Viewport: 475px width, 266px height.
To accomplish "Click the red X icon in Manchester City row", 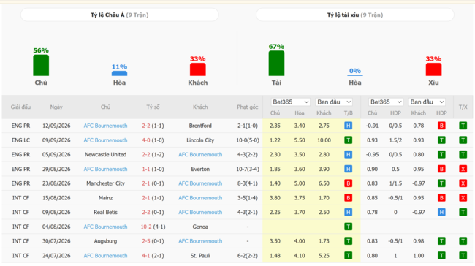I will point(463,183).
